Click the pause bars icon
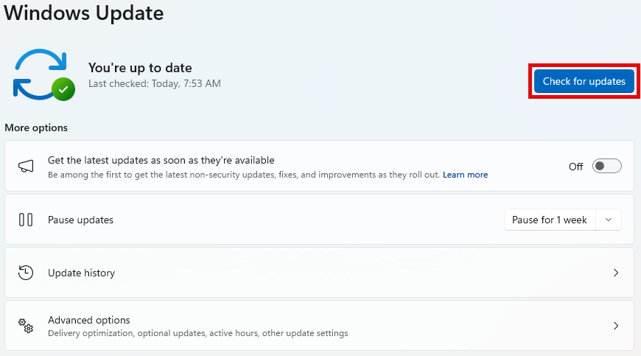The image size is (641, 356). [26, 220]
